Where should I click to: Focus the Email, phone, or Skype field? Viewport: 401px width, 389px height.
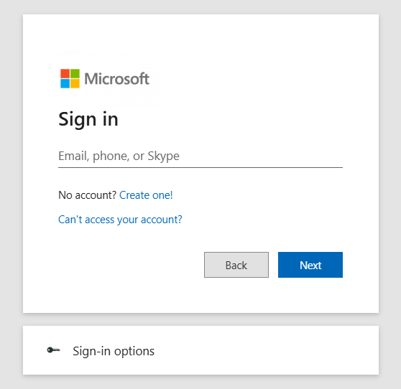[200, 156]
